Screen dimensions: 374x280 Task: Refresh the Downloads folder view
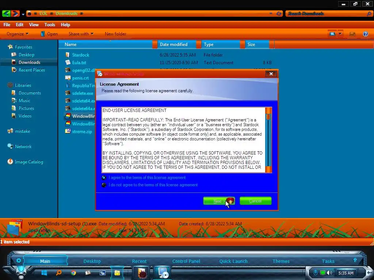pos(279,13)
